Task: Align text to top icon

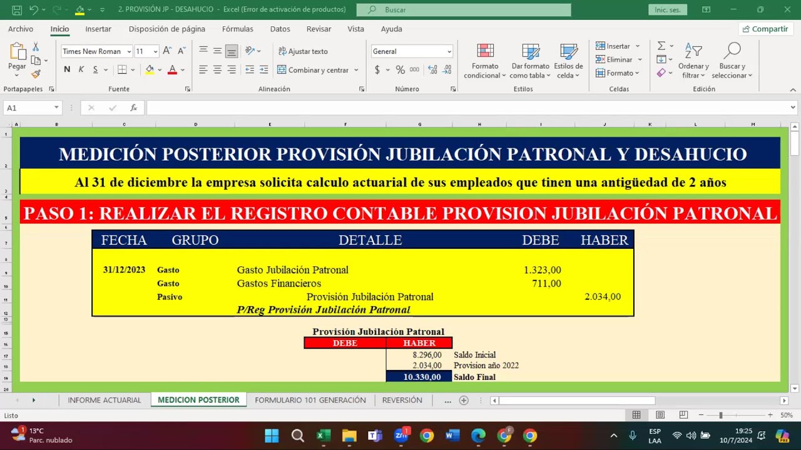Action: click(x=203, y=51)
